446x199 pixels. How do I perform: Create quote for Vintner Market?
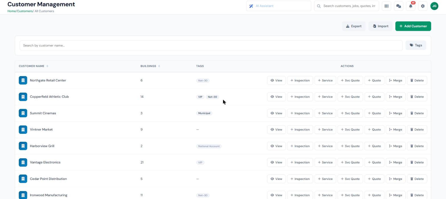tap(374, 130)
